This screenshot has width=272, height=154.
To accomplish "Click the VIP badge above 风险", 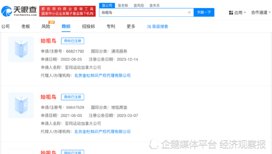I will click(x=52, y=22).
